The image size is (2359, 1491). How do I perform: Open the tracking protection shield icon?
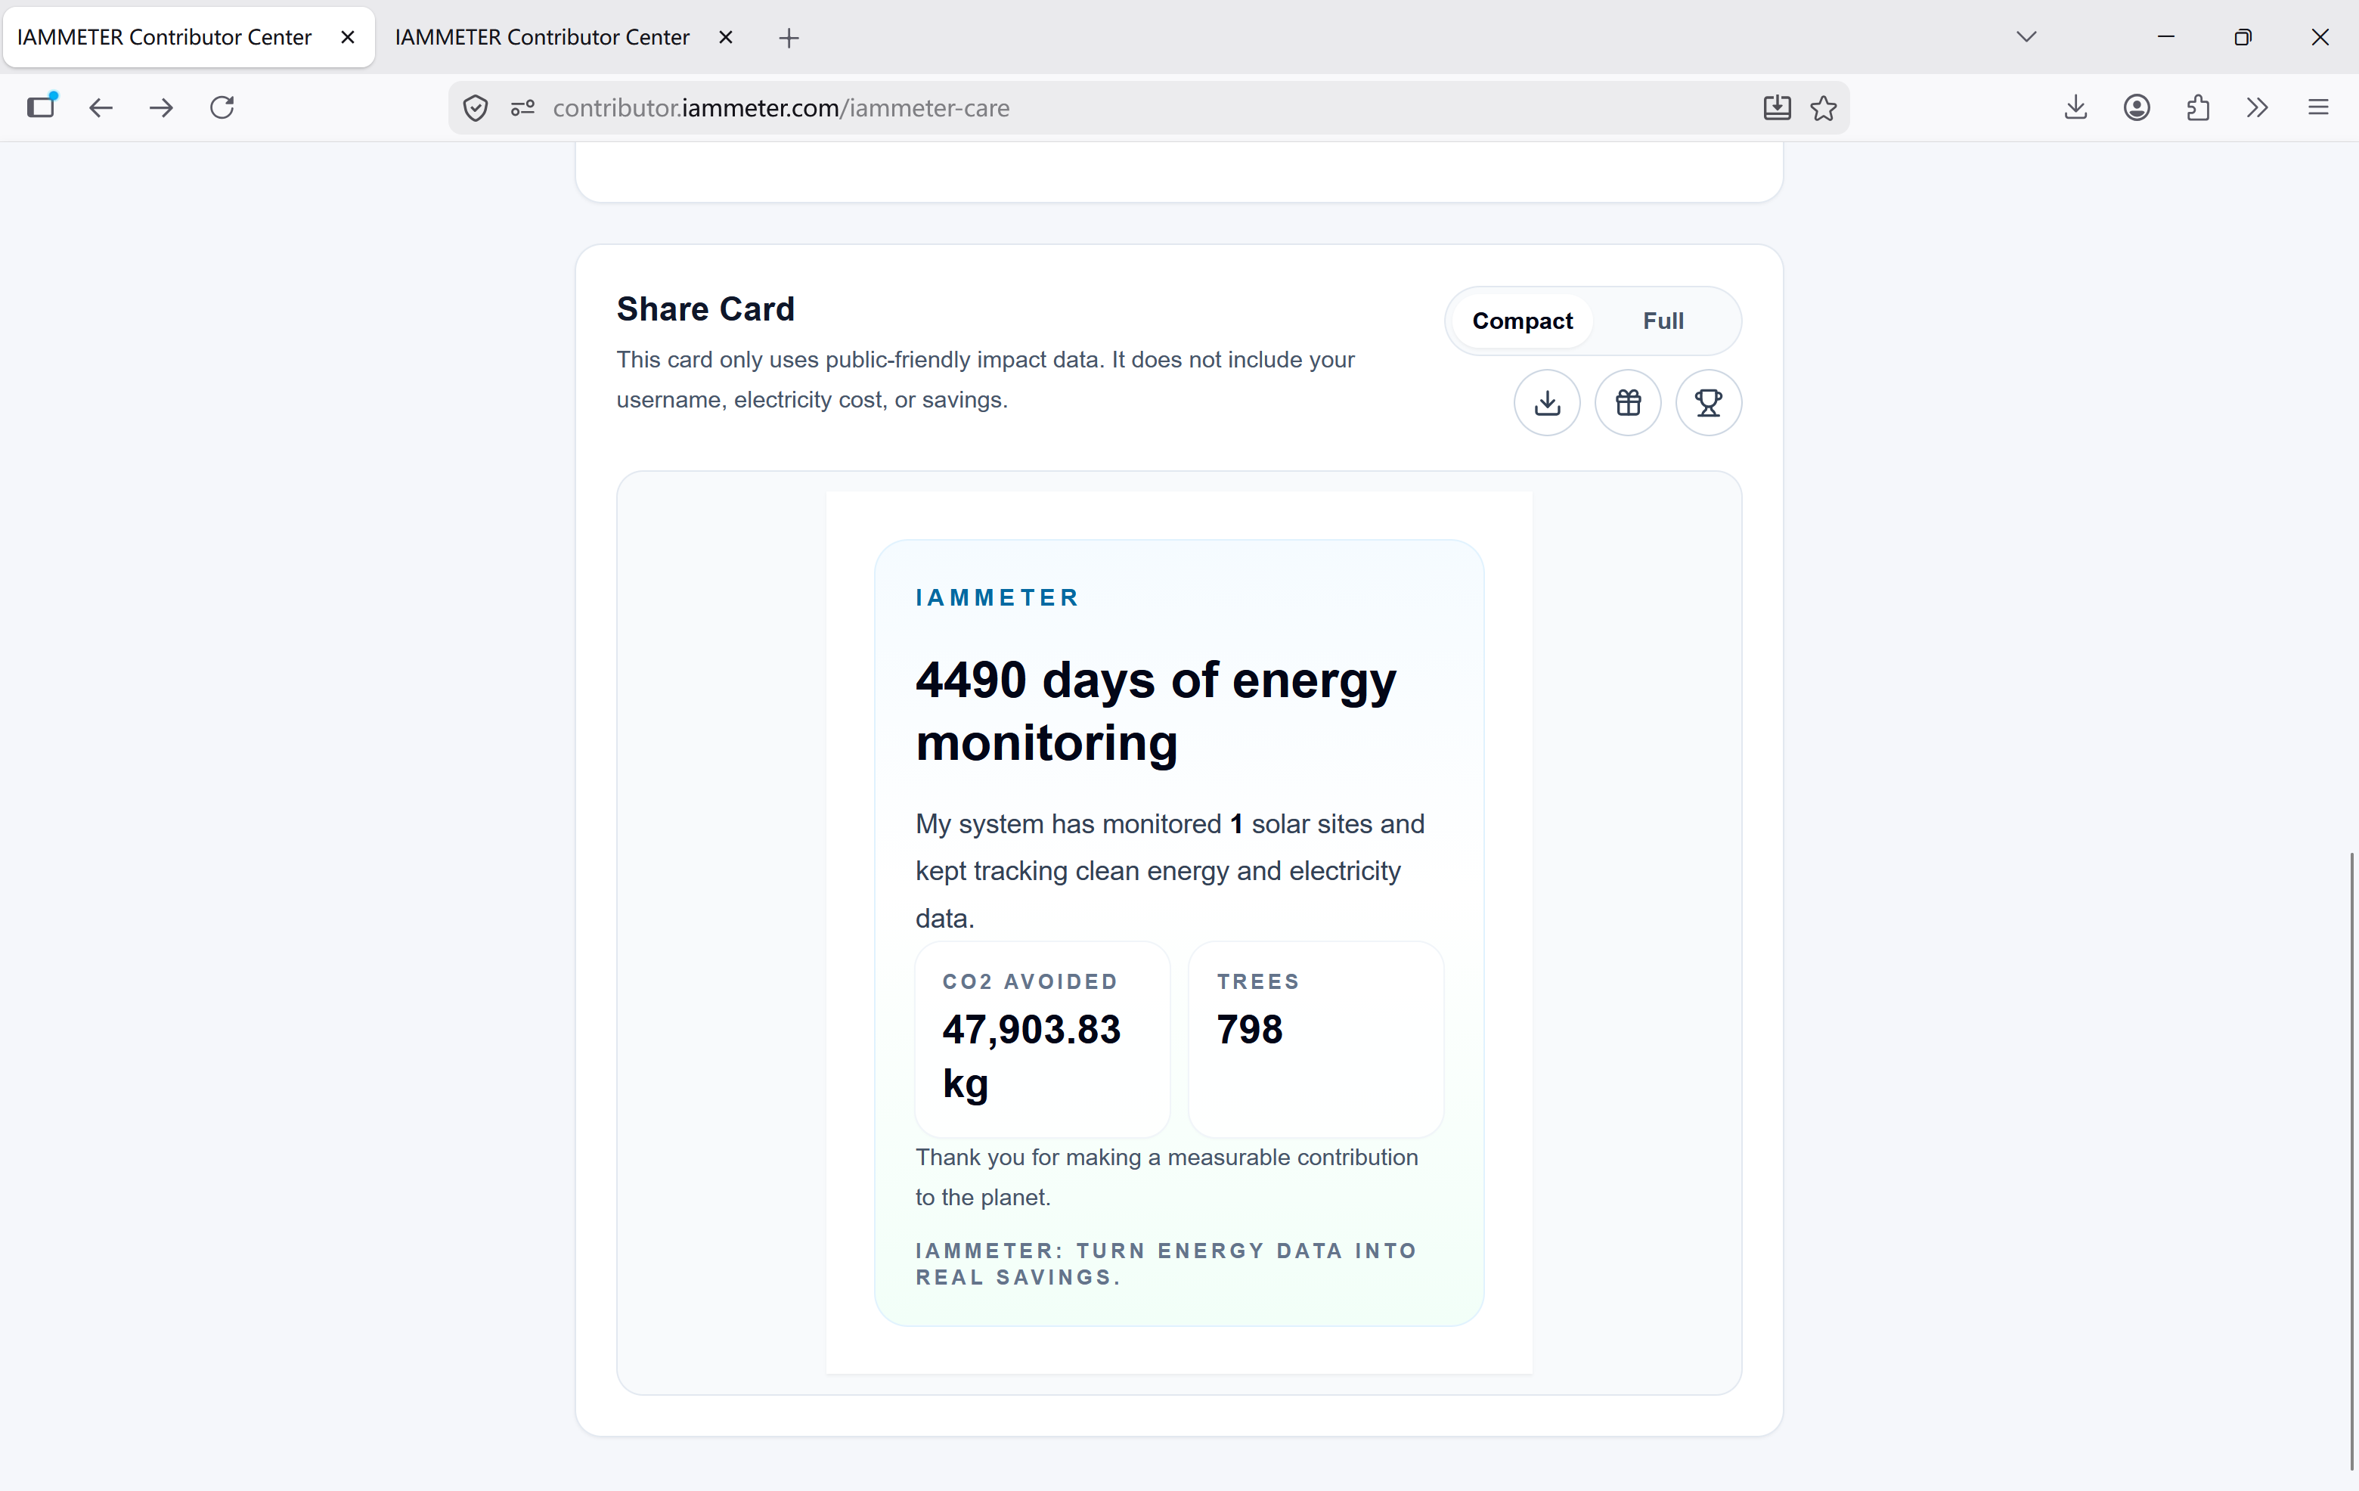475,108
